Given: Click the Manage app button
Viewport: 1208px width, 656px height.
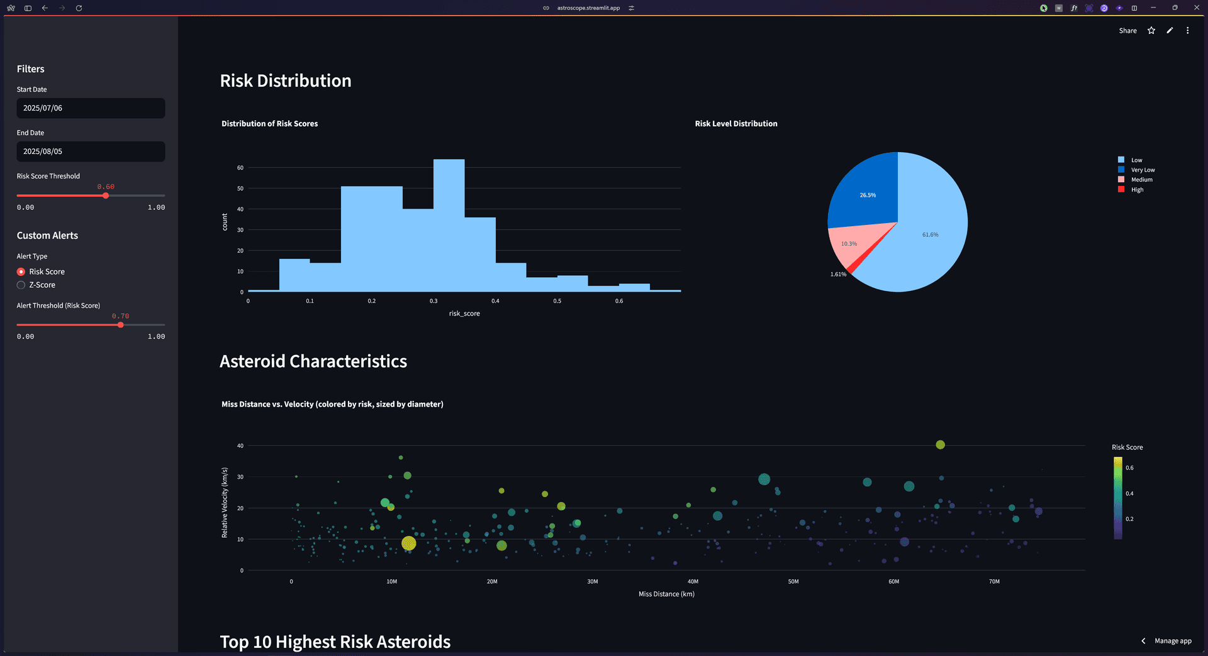Looking at the screenshot, I should pyautogui.click(x=1173, y=641).
